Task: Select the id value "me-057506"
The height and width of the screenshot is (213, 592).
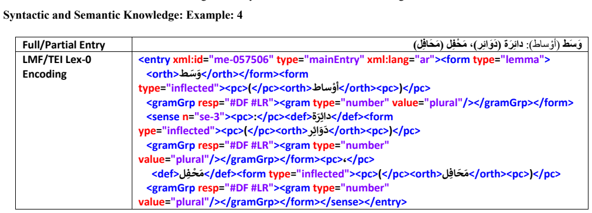Action: (242, 60)
